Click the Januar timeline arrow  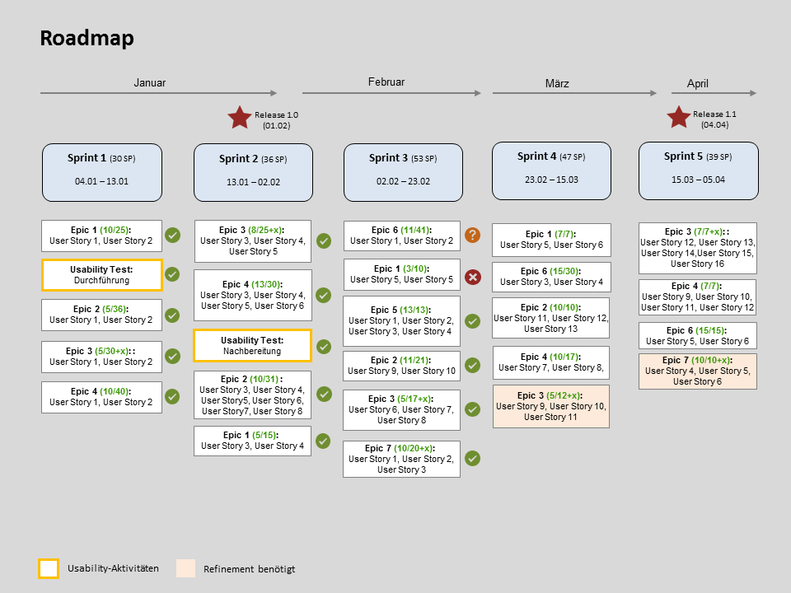pos(158,93)
